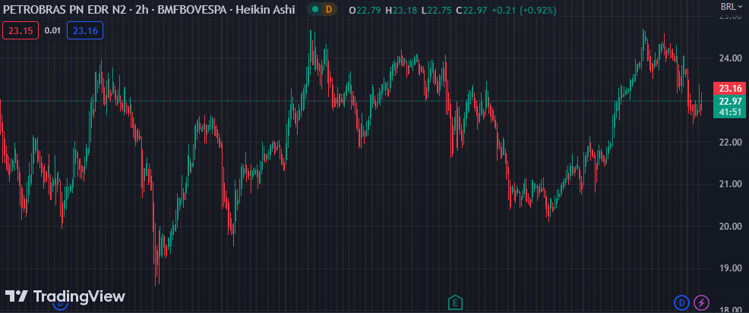Screen dimensions: 749x313
Task: Click the green earnings E marker
Action: [x=455, y=302]
